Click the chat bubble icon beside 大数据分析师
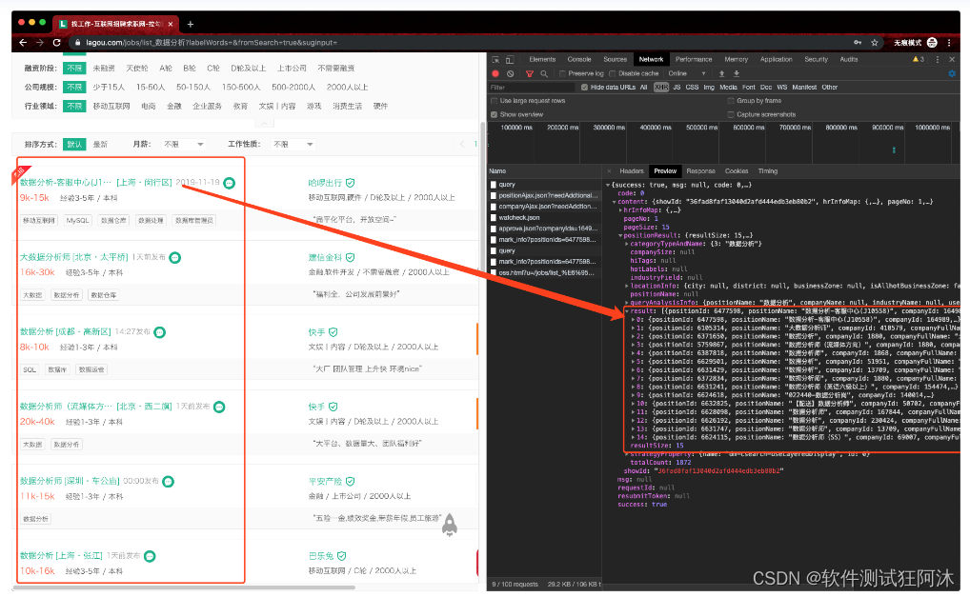This screenshot has width=970, height=597. point(175,257)
